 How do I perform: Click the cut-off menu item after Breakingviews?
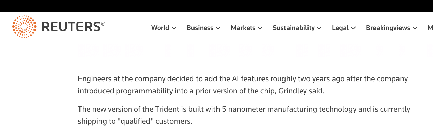430,28
